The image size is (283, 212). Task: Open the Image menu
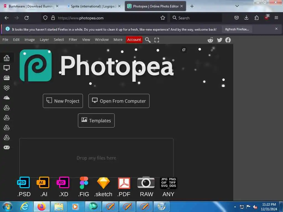(x=30, y=40)
